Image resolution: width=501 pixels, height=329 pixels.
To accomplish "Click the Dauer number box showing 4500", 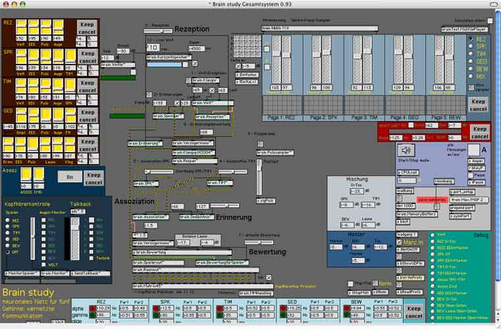I will pos(196,49).
